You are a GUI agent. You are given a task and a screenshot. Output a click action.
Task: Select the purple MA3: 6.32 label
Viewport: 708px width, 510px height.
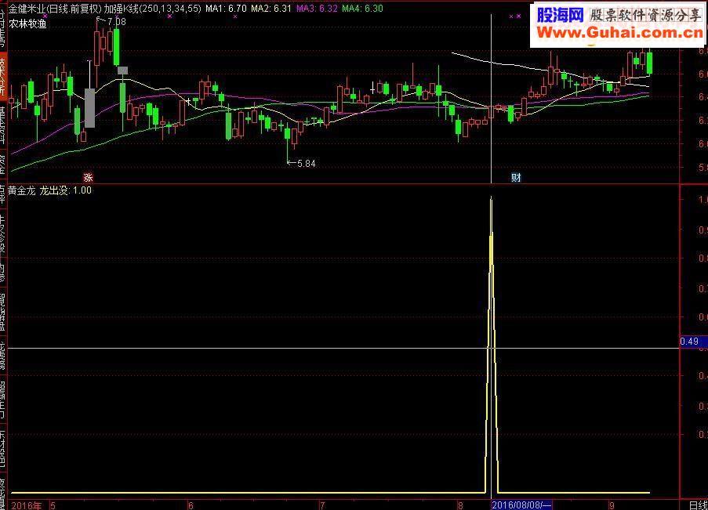(317, 8)
